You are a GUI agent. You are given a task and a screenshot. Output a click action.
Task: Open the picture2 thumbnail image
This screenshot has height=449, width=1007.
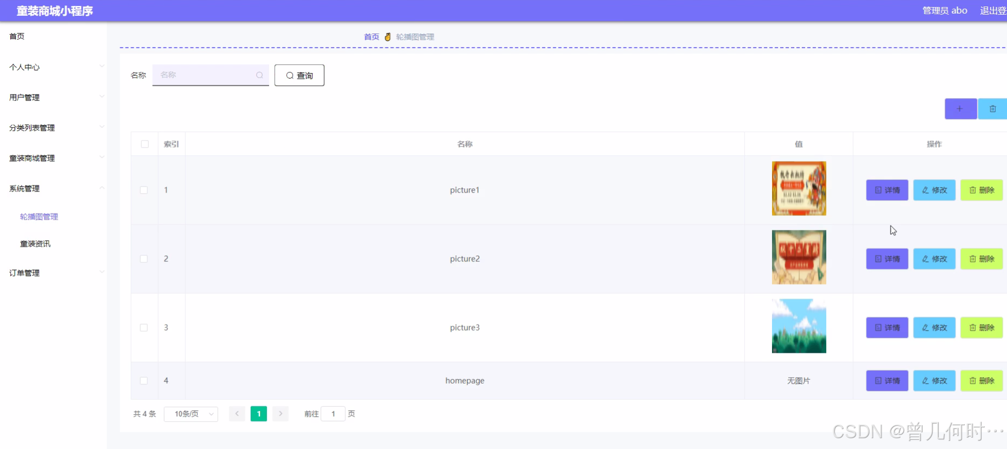pyautogui.click(x=799, y=257)
